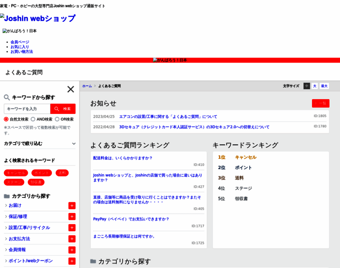Open the お届け category link
This screenshot has width=340, height=268.
(15, 205)
